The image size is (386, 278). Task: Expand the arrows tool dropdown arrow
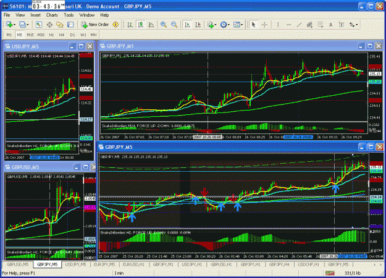(x=357, y=25)
